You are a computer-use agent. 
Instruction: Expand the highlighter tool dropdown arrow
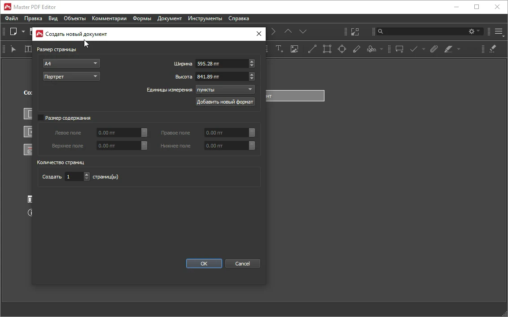click(459, 49)
